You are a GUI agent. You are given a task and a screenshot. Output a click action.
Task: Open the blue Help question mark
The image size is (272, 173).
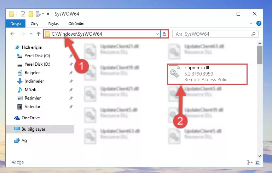pyautogui.click(x=259, y=23)
